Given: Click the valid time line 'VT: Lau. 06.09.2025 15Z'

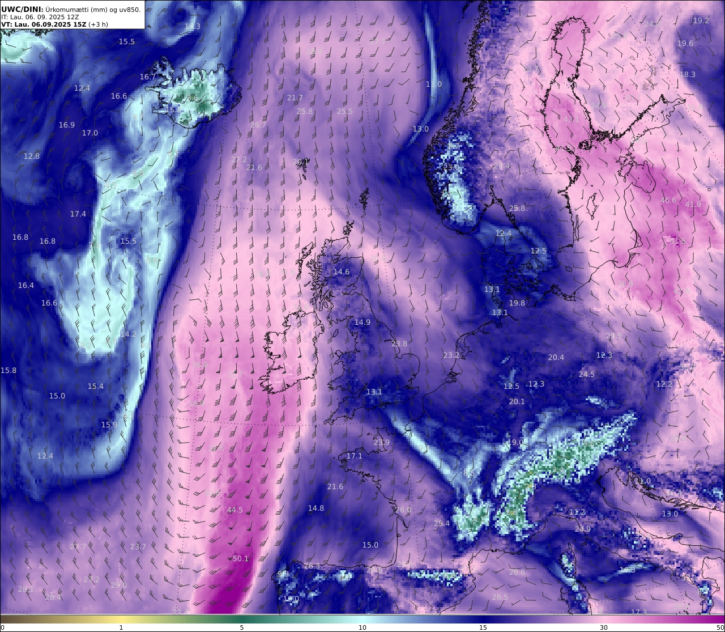Looking at the screenshot, I should (x=43, y=24).
